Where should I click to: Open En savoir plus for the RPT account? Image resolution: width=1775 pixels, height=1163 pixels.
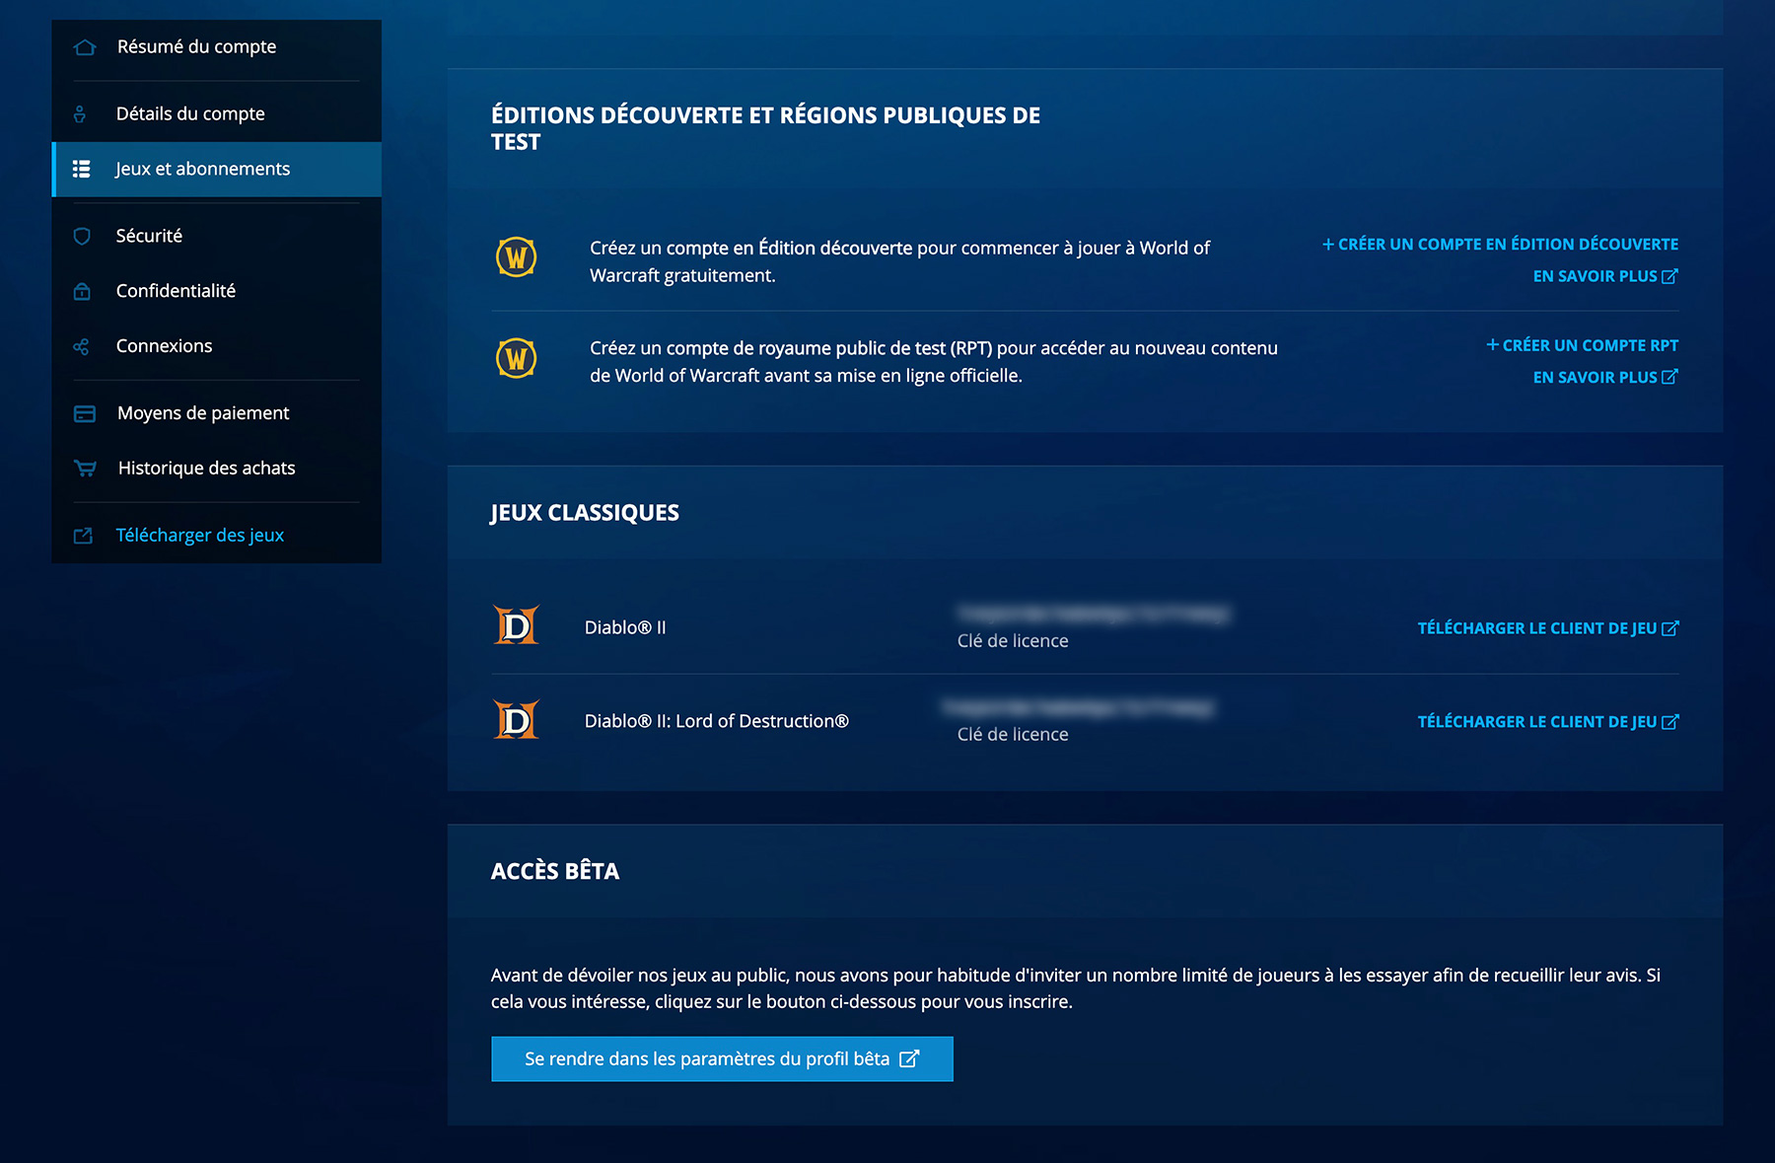[x=1605, y=377]
